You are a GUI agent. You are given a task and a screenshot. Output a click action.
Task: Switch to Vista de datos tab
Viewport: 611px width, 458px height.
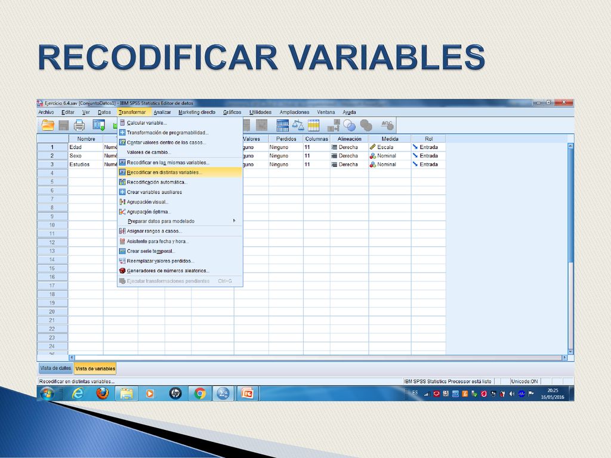(x=55, y=368)
